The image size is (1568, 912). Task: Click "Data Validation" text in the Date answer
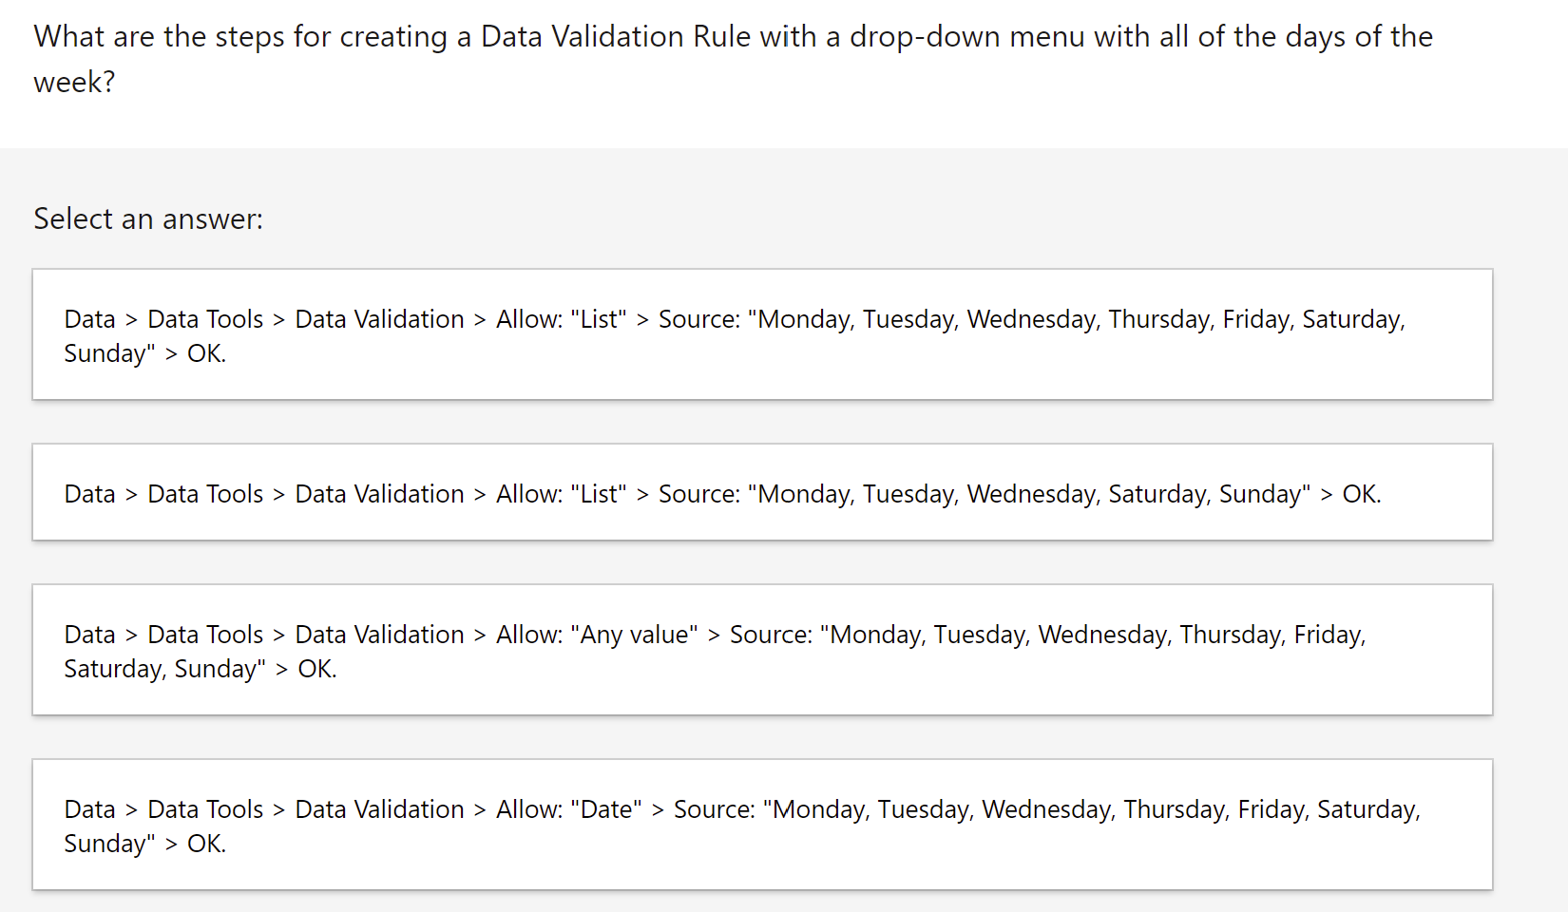(379, 809)
